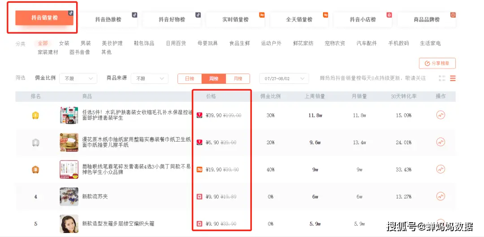Click the 分享榜单 button

coord(437,63)
